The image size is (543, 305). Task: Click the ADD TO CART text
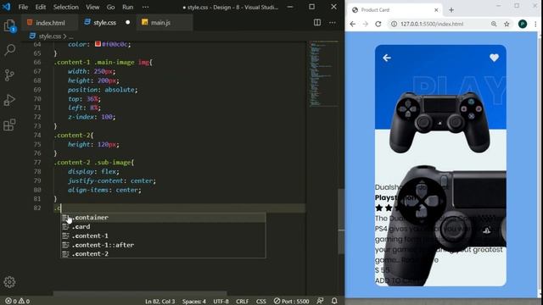tap(399, 280)
